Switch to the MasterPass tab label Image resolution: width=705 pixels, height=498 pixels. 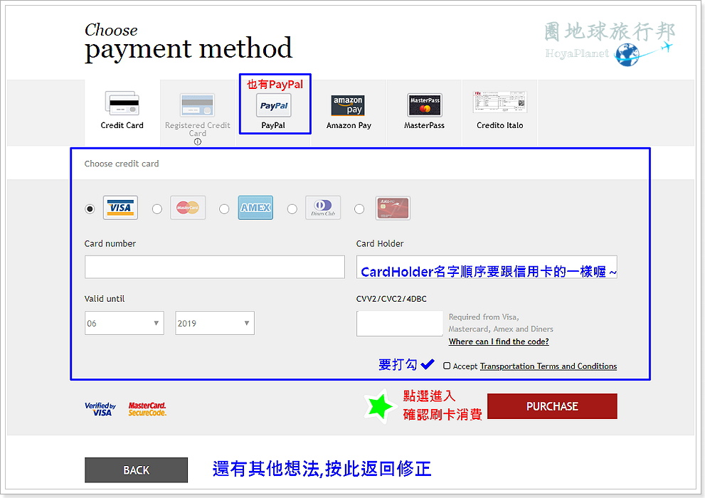pos(425,125)
